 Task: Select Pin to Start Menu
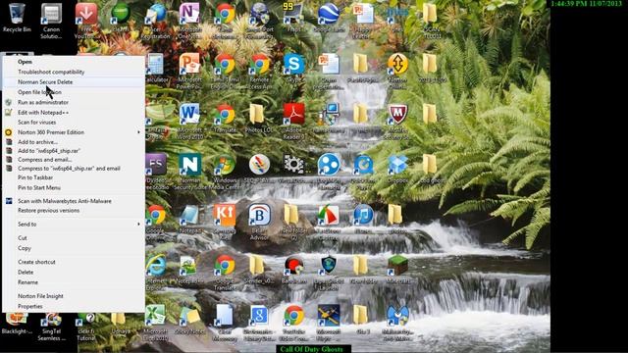pos(74,187)
